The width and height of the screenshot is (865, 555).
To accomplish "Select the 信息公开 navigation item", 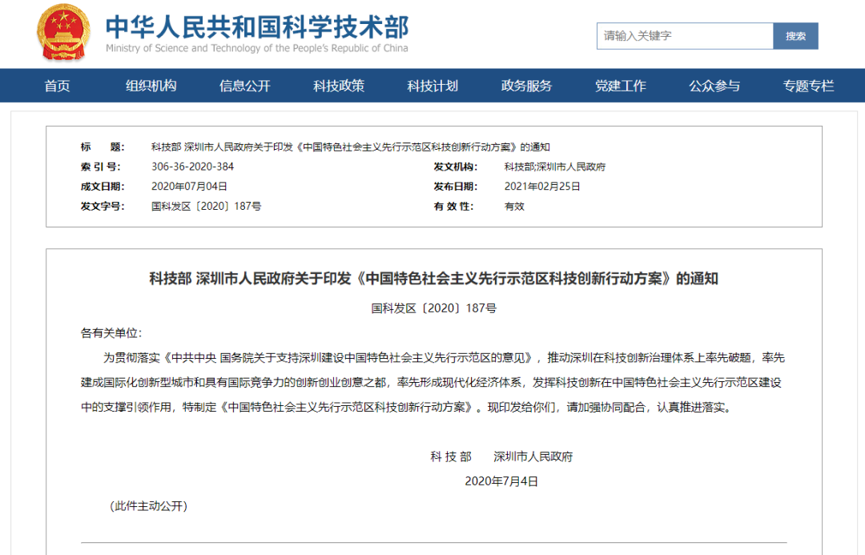I will pyautogui.click(x=245, y=86).
